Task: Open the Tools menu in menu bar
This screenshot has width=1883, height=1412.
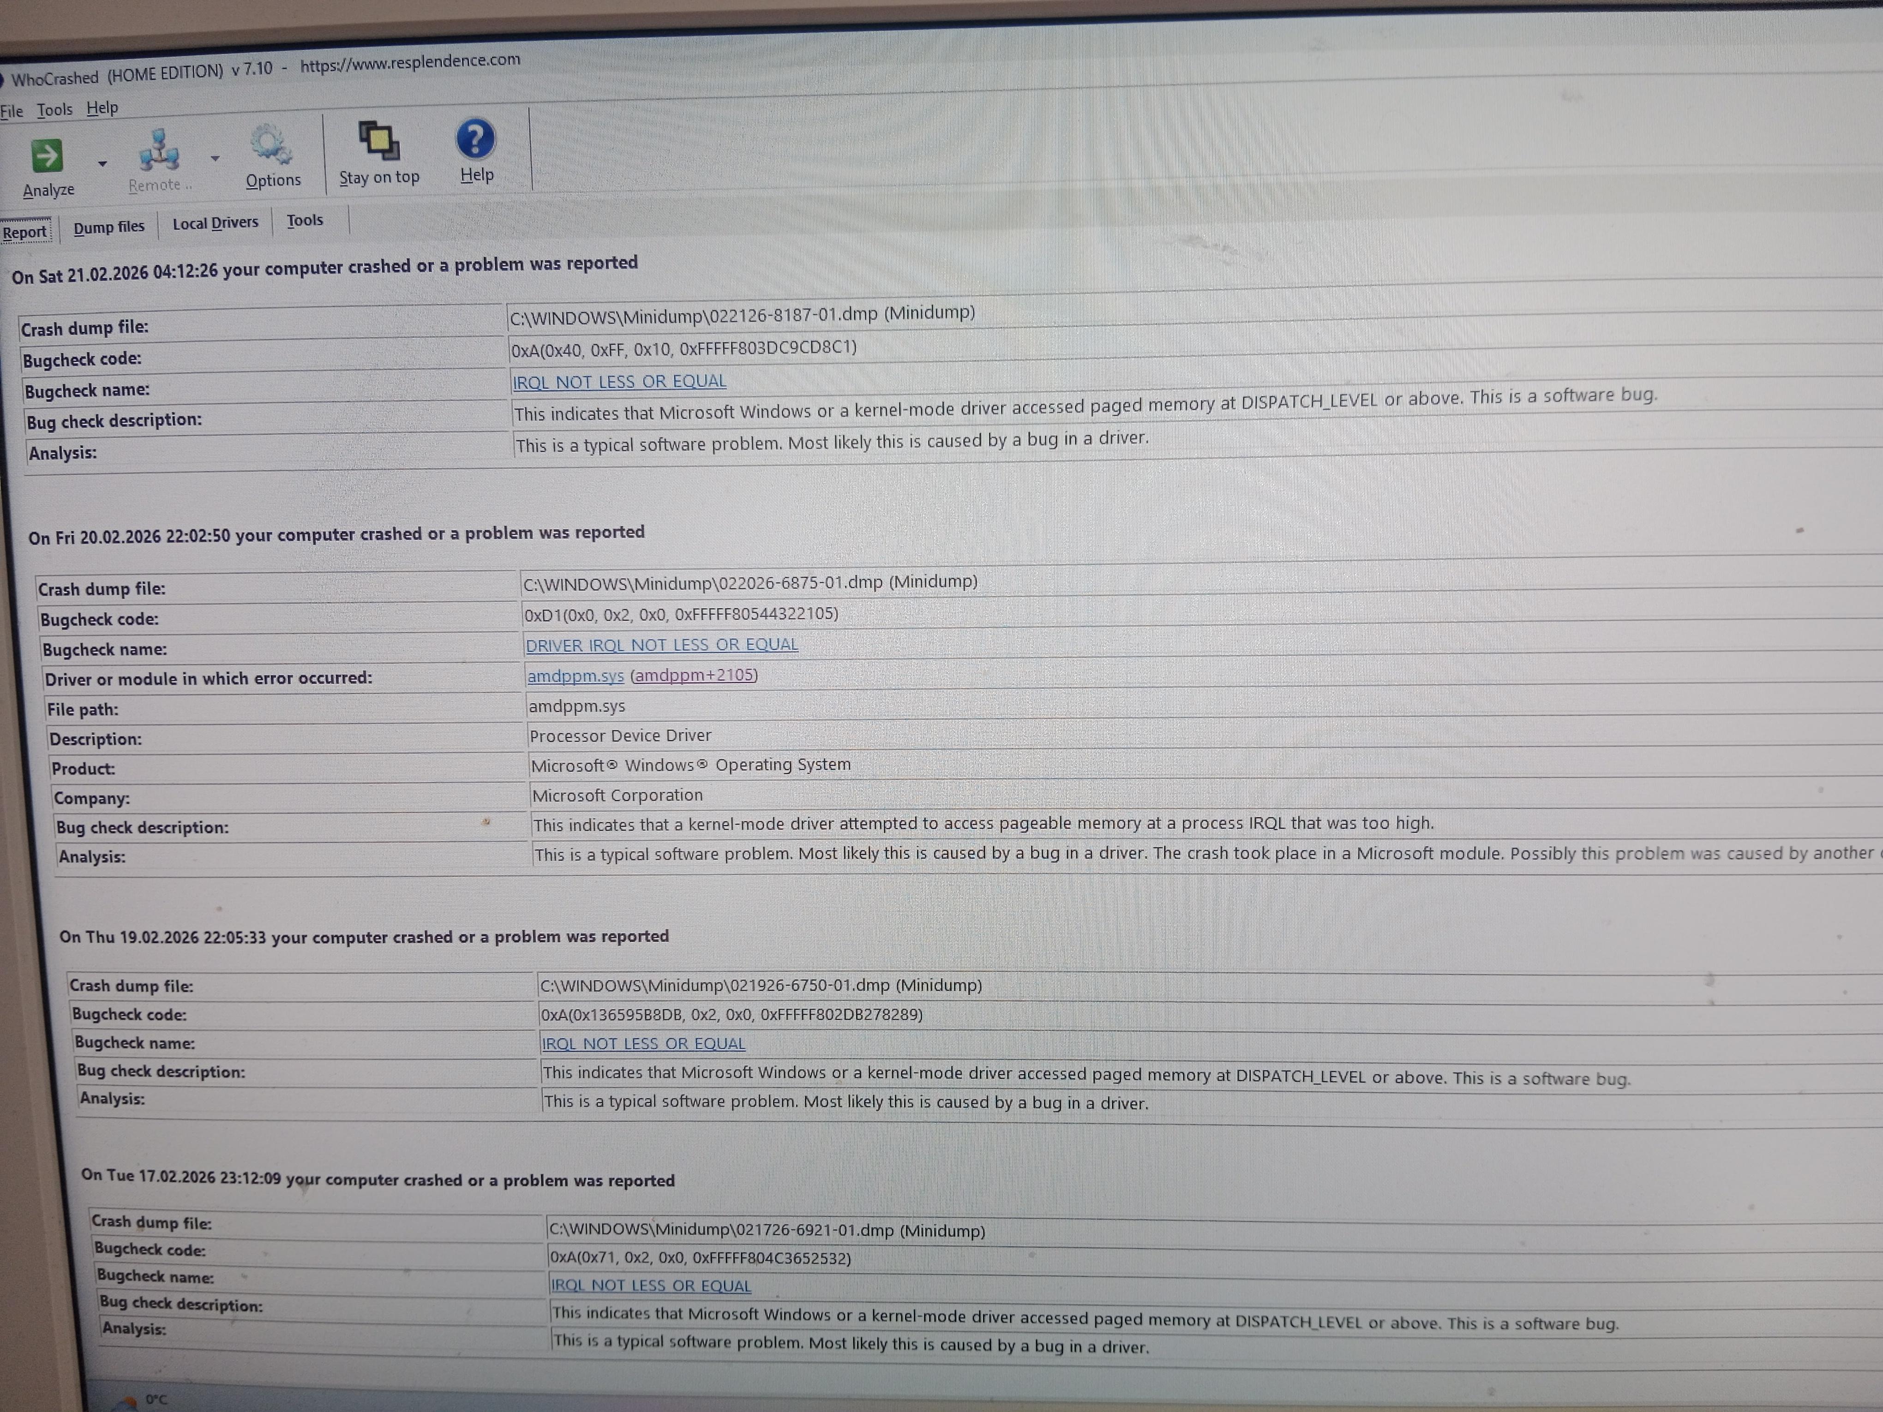Action: 54,110
